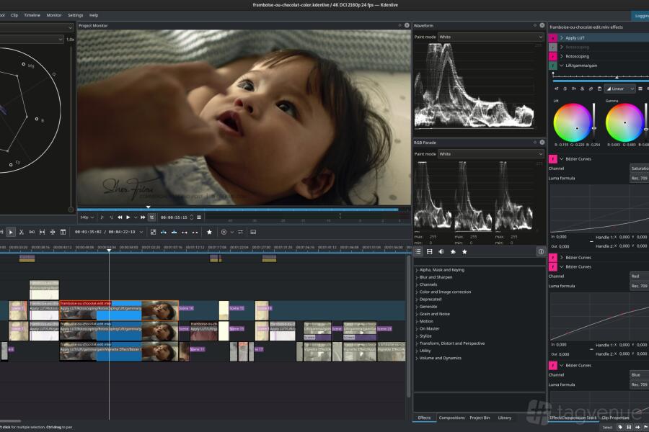
Task: Show audio effects only filter icon
Action: point(441,252)
